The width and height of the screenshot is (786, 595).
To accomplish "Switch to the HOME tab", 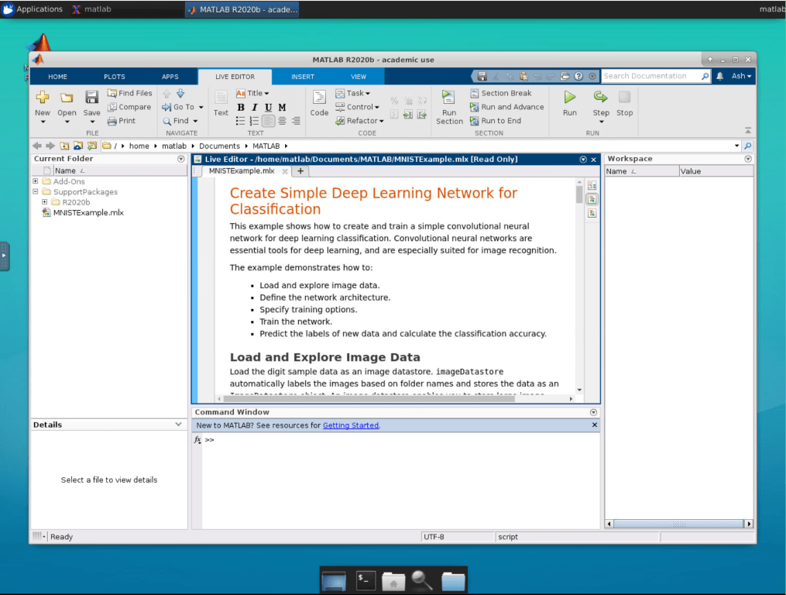I will point(57,77).
